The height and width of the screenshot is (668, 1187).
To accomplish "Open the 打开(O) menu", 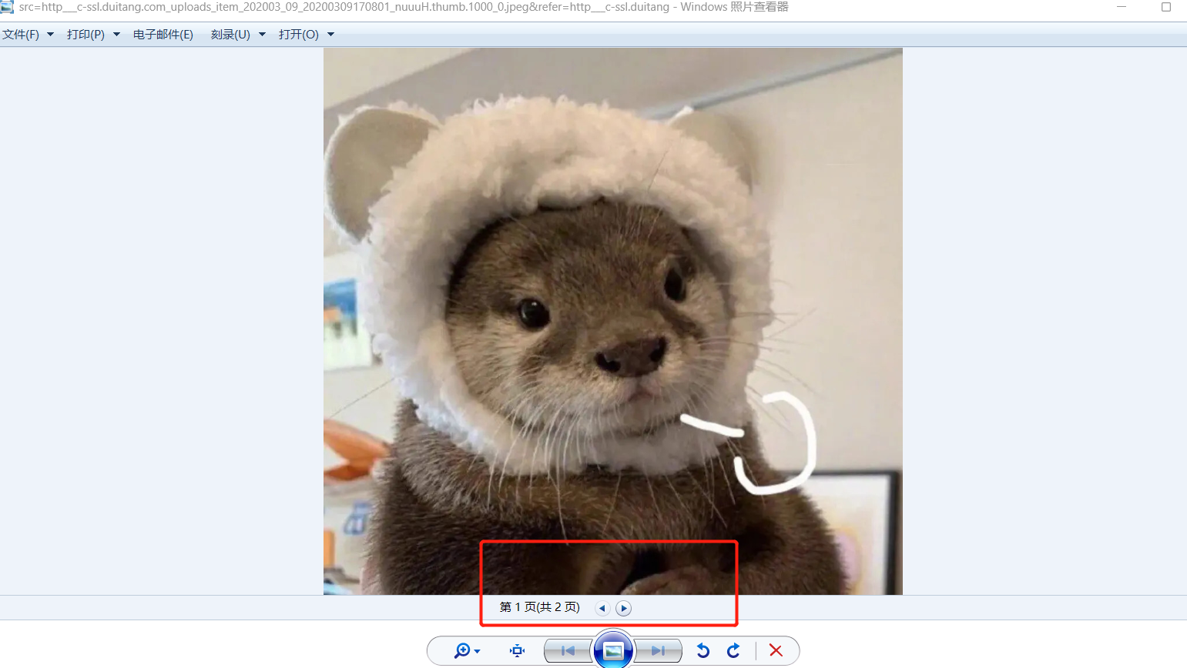I will [298, 35].
